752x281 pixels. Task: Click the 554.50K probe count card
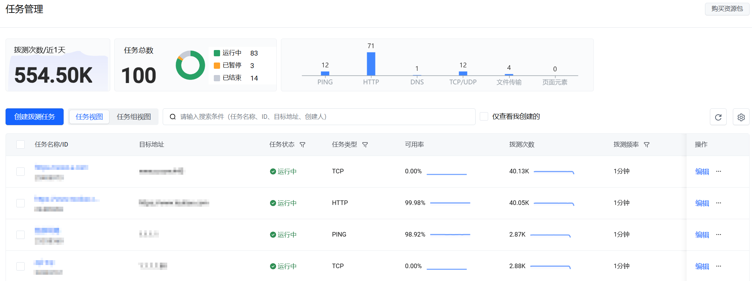pyautogui.click(x=58, y=65)
